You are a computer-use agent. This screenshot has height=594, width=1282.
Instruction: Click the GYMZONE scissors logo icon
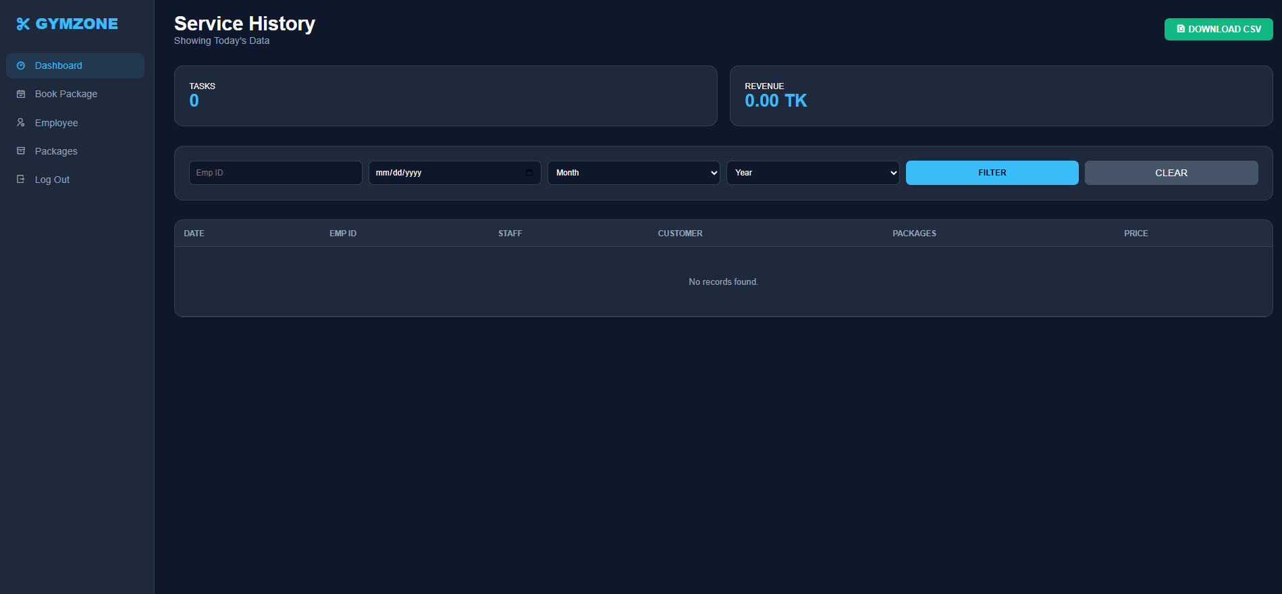tap(23, 24)
